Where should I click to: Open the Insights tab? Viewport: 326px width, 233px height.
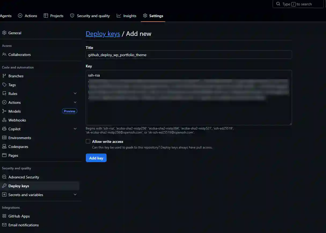(x=126, y=16)
